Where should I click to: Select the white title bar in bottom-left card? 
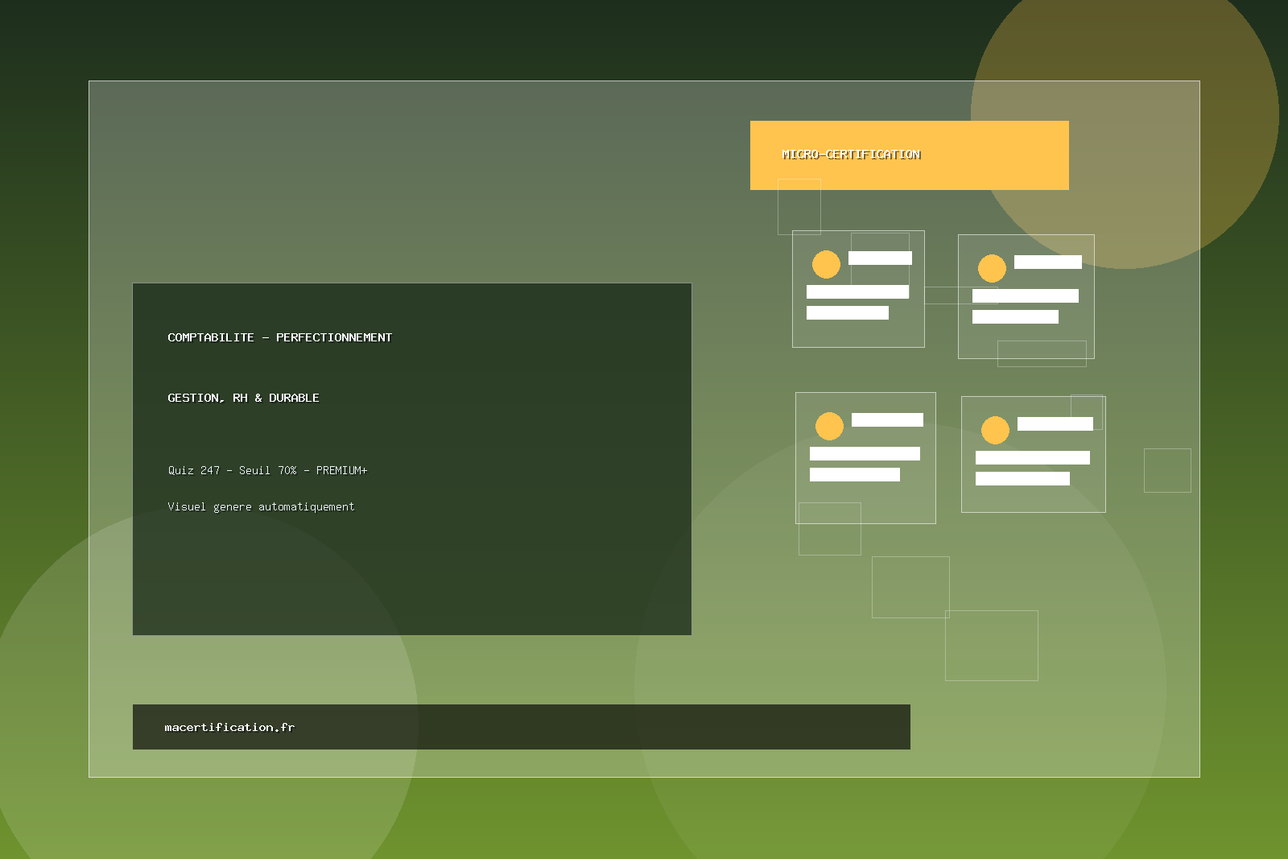coord(887,419)
